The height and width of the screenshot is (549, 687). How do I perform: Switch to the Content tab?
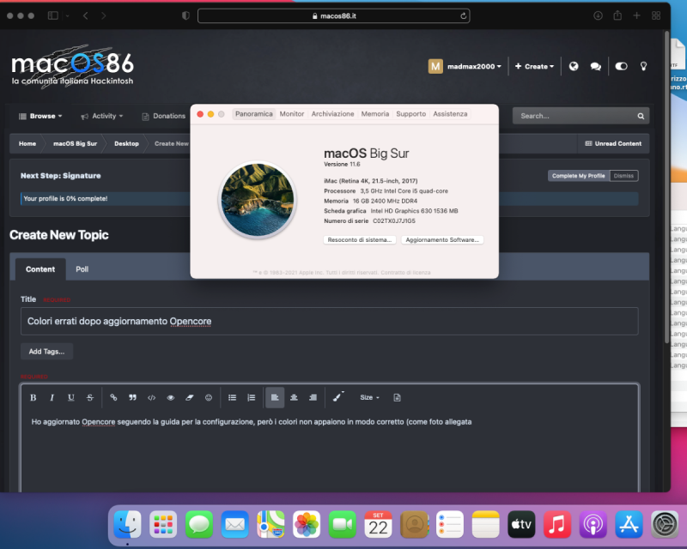tap(40, 269)
